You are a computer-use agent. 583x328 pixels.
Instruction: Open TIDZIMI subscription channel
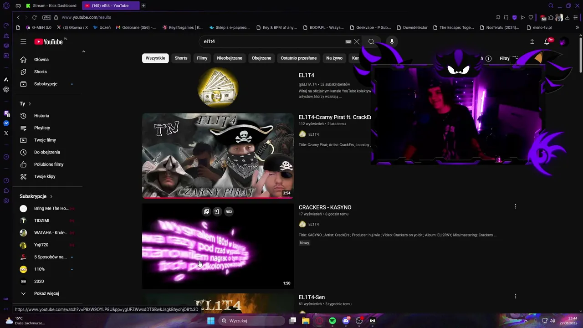pyautogui.click(x=47, y=220)
